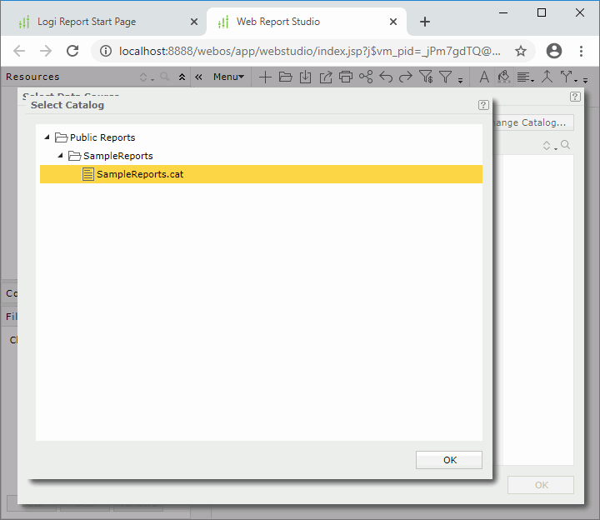
Task: Open the Menu dropdown
Action: pos(228,77)
